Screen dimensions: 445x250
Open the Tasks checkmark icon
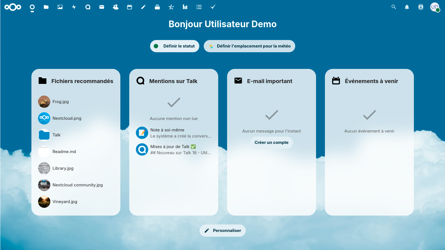(x=213, y=7)
